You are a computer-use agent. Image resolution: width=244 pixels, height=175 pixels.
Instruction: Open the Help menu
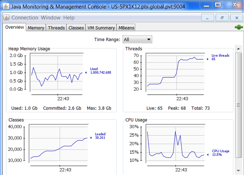click(x=69, y=18)
